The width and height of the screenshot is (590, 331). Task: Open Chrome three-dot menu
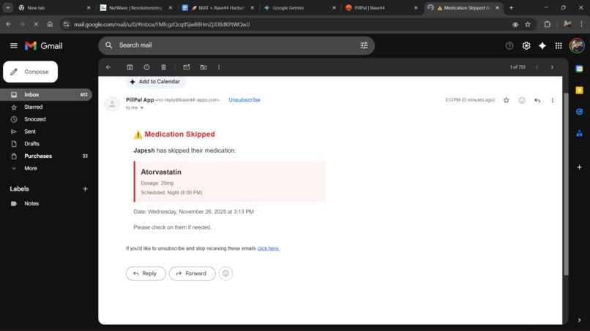581,24
